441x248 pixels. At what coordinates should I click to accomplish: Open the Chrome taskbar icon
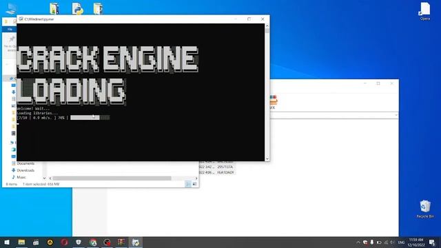93,242
